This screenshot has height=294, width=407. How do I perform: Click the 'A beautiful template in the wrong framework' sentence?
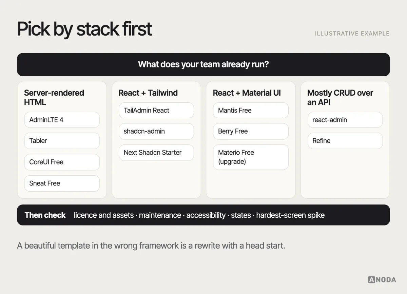[151, 246]
